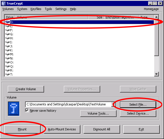Screen dimensions: 164x139
Task: Select the J: drive icon
Action: coord(7,46)
